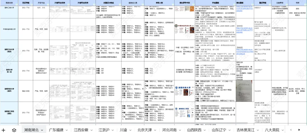The height and width of the screenshot is (133, 307).
Task: Select the 湖南工业大学(株洲) school name cell
Action: point(9,51)
